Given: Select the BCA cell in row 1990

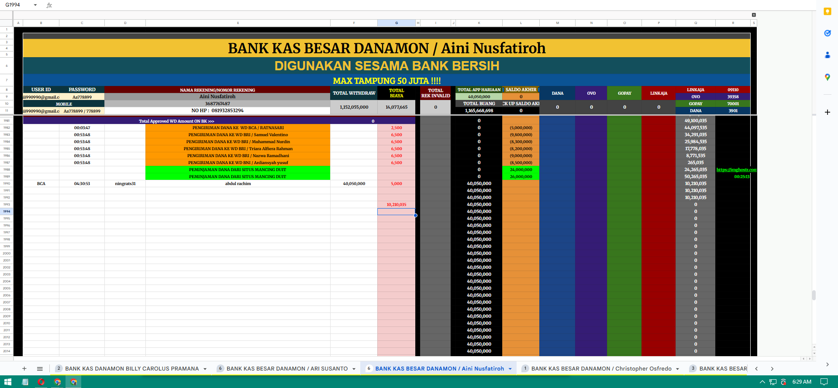Looking at the screenshot, I should 41,184.
